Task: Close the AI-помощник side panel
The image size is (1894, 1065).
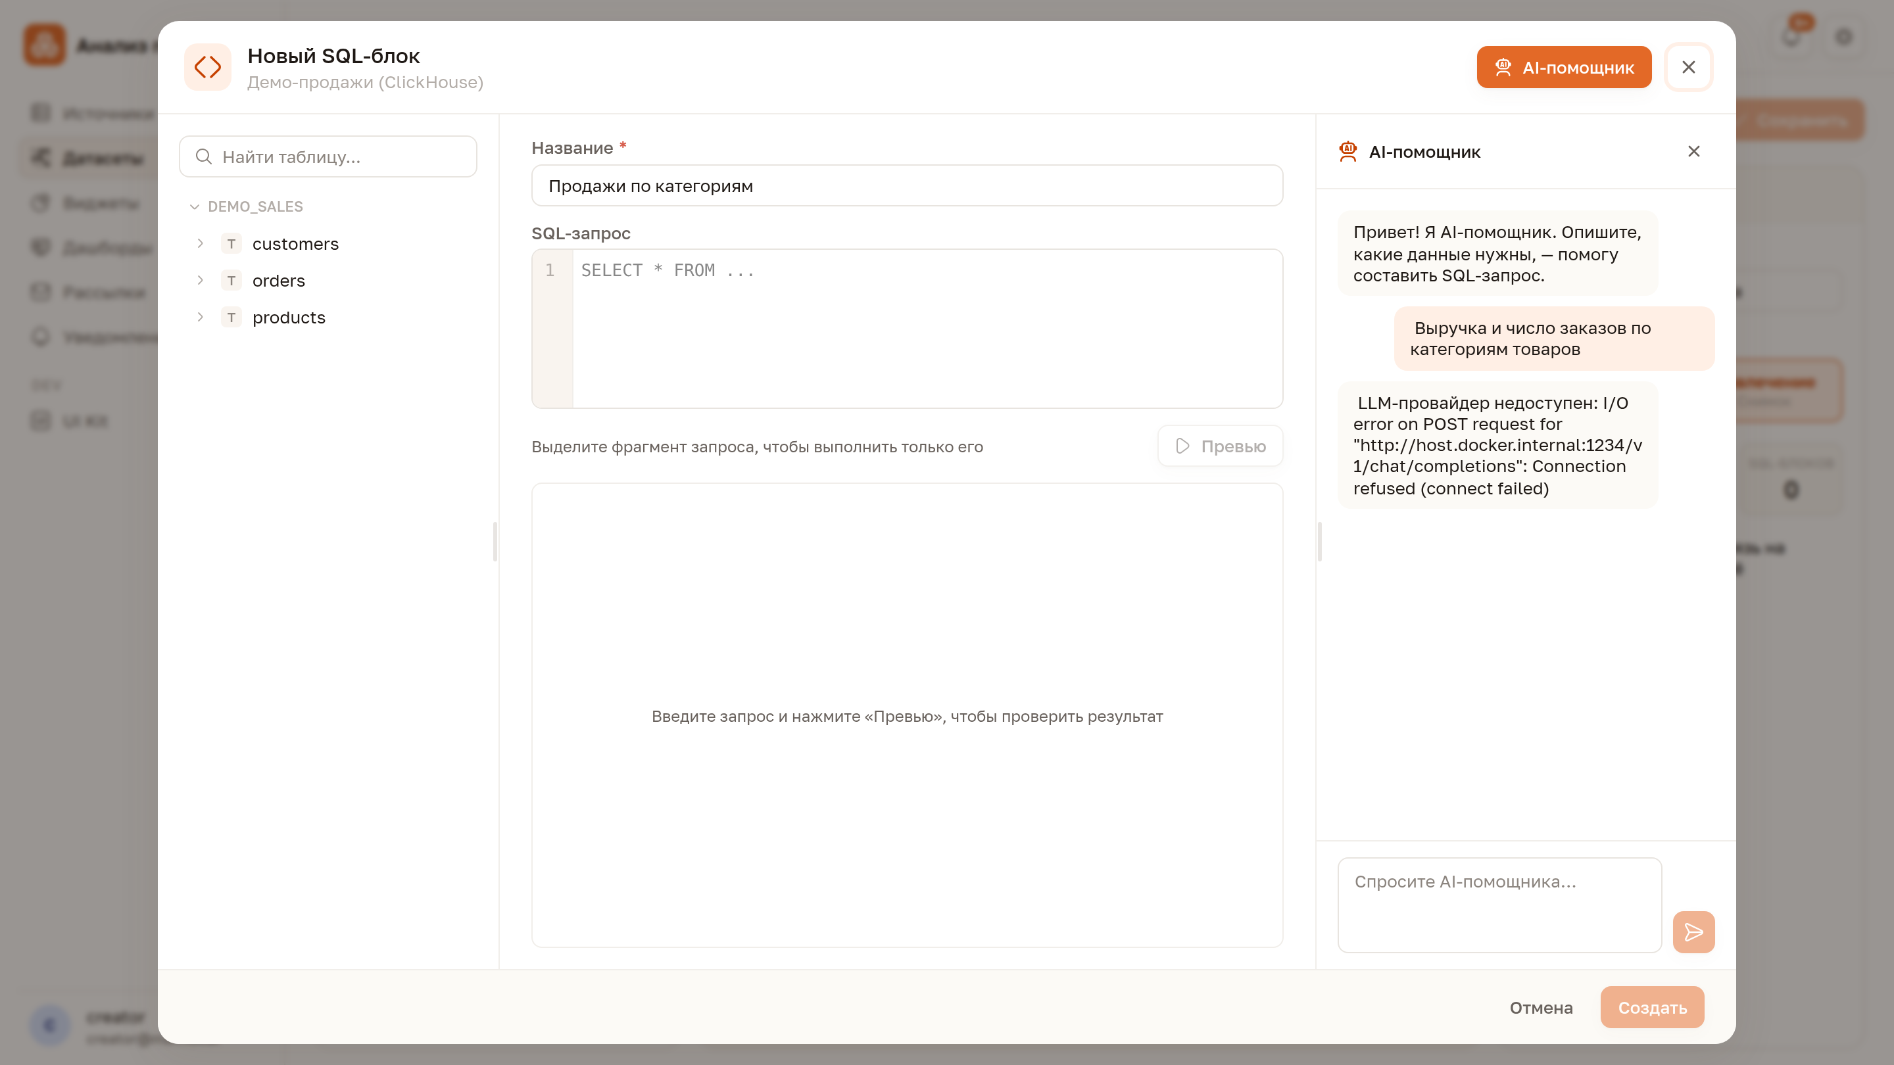Action: coord(1693,151)
